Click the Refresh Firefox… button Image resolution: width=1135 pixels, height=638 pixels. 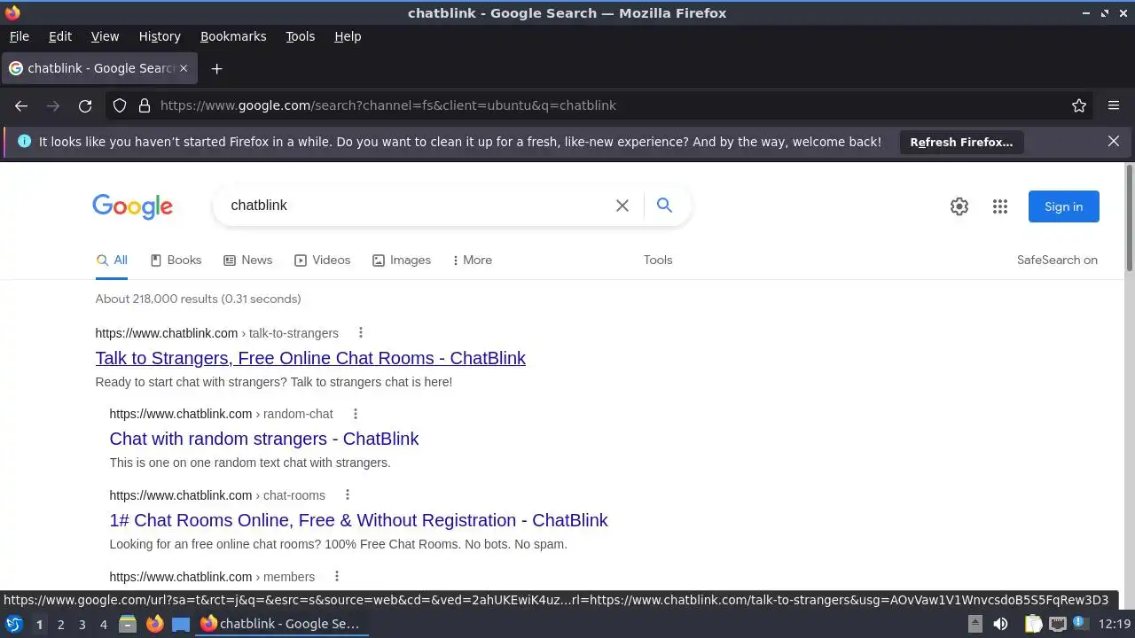click(x=961, y=142)
